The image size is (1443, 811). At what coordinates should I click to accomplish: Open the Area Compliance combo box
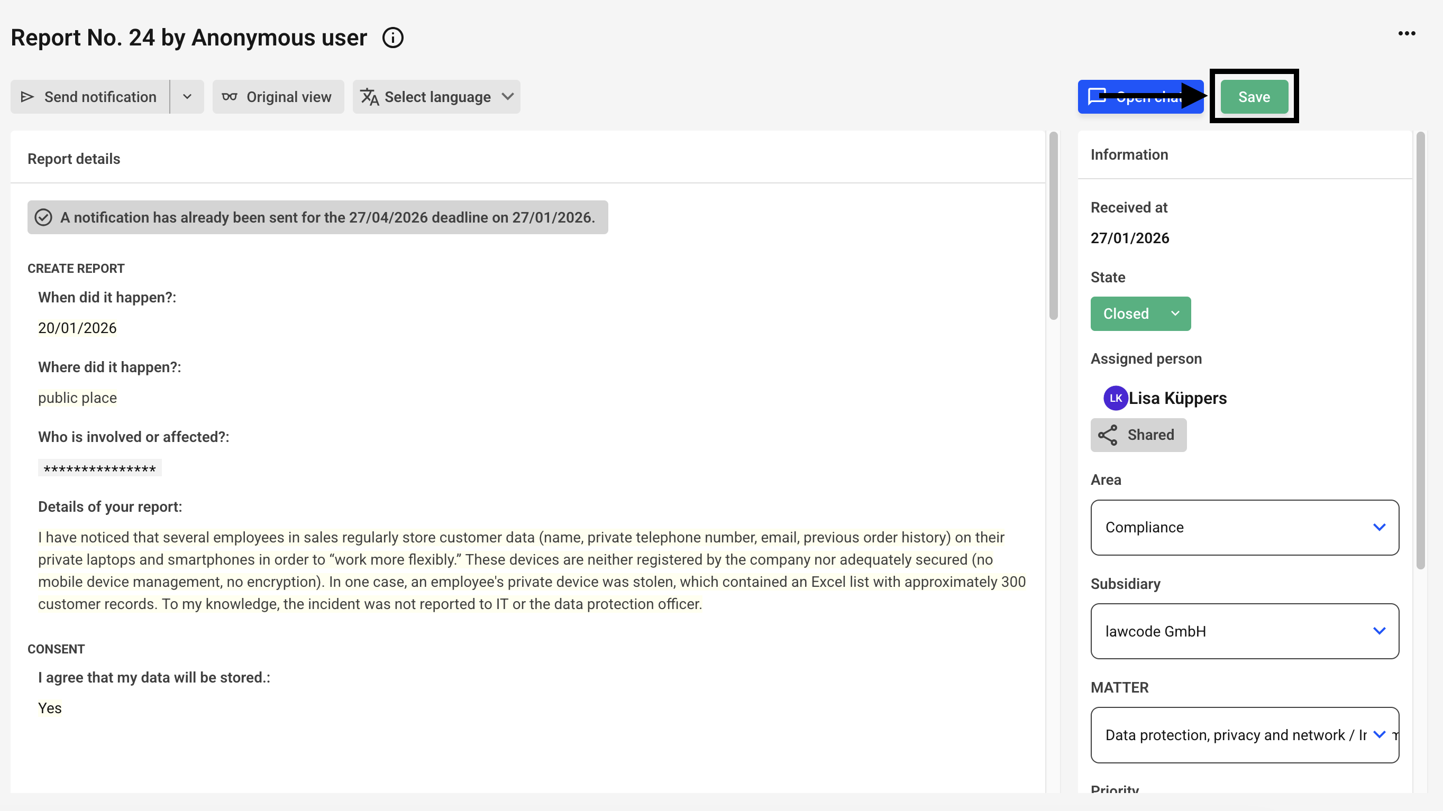[1244, 527]
